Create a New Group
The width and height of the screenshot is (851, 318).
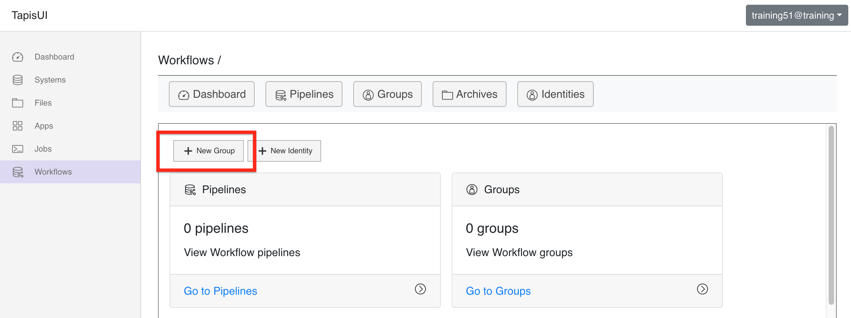209,151
